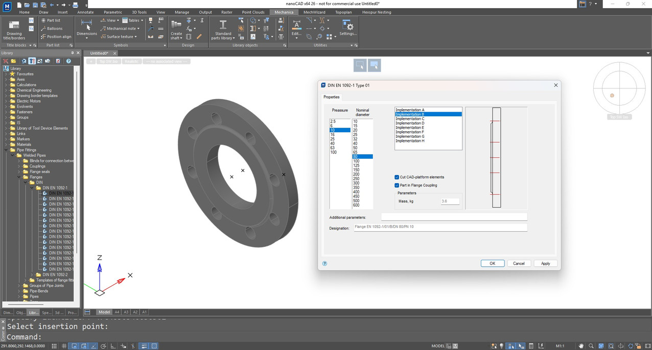The width and height of the screenshot is (652, 350).
Task: Expand the Fasteners library folder
Action: coord(6,112)
